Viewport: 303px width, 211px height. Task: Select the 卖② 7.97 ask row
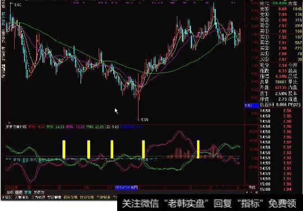point(281,26)
